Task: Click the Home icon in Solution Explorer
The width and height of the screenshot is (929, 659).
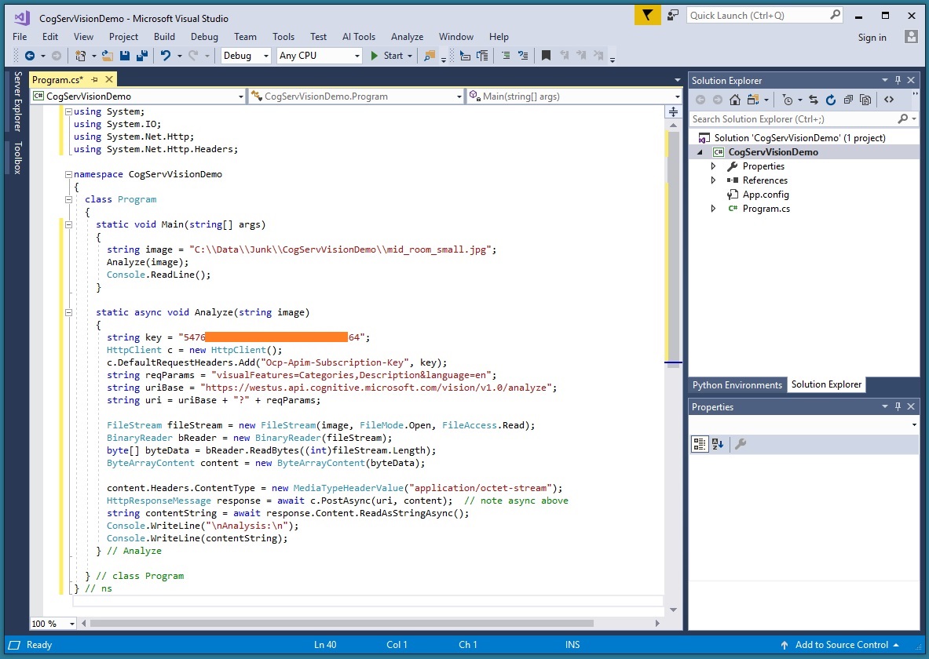Action: [735, 100]
